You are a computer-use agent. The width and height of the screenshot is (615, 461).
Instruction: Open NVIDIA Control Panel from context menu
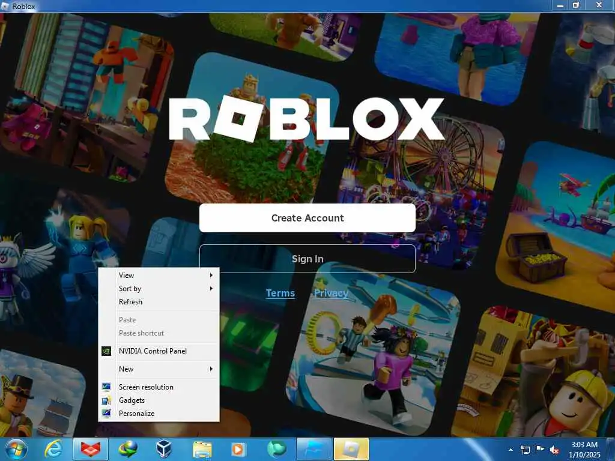pyautogui.click(x=159, y=351)
